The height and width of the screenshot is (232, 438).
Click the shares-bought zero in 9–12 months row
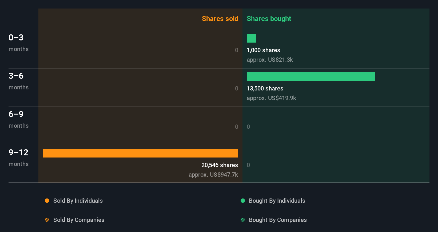click(248, 165)
